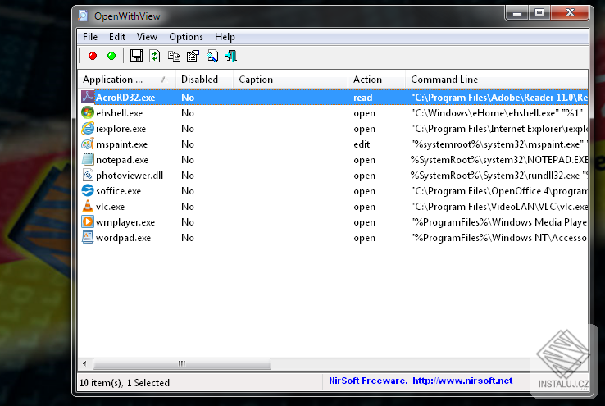Click the wmplayer.exe media player icon
The image size is (605, 406).
coord(88,222)
